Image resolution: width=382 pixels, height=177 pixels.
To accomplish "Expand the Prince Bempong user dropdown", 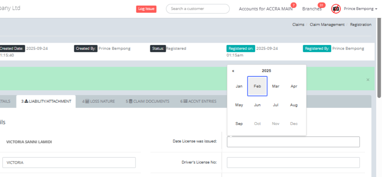I will click(360, 9).
